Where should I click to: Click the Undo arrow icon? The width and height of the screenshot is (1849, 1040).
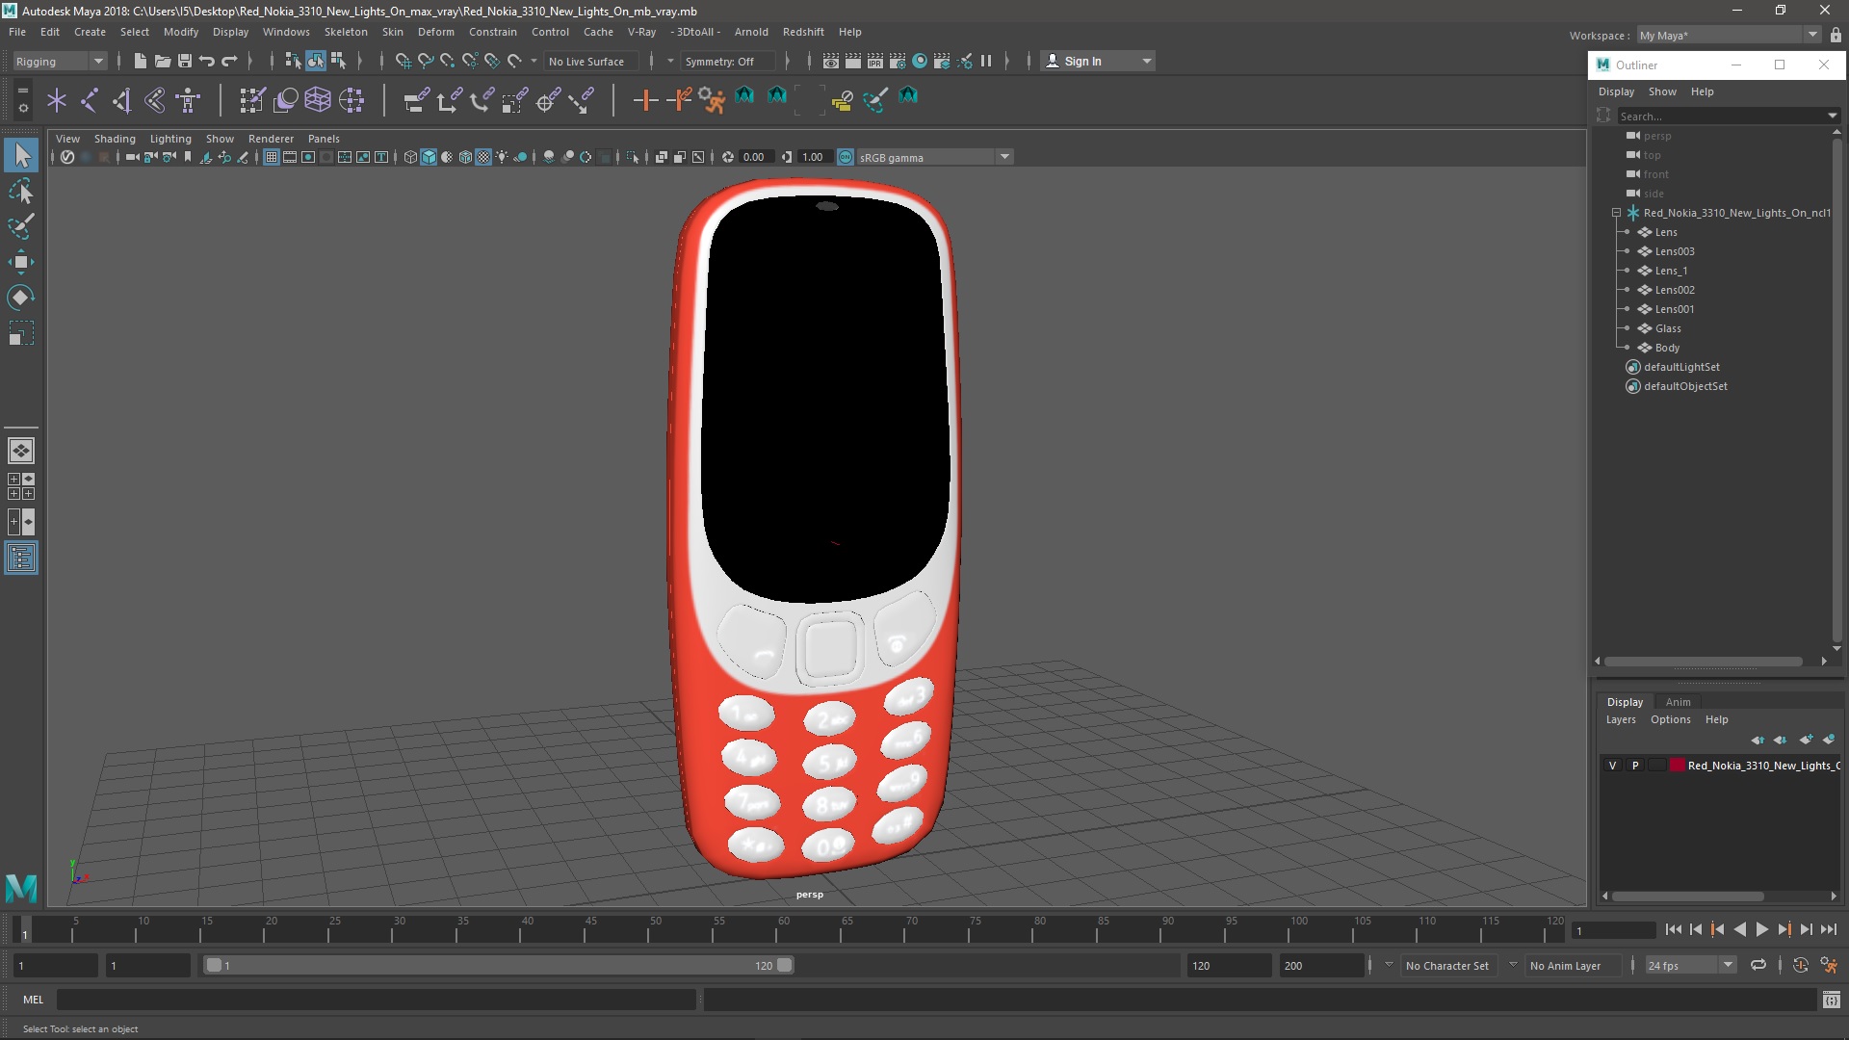click(206, 61)
